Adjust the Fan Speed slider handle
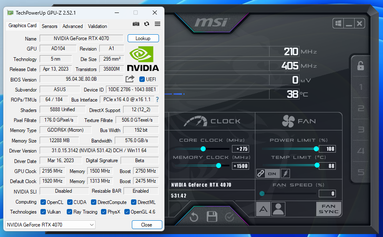The image size is (383, 237). (x=262, y=194)
